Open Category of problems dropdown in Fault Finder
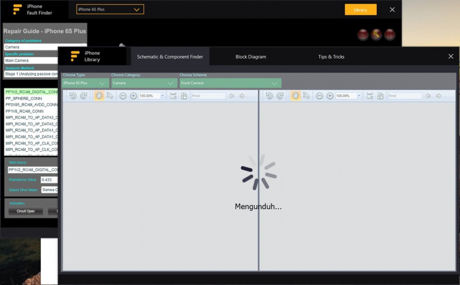The image size is (460, 285). point(46,47)
